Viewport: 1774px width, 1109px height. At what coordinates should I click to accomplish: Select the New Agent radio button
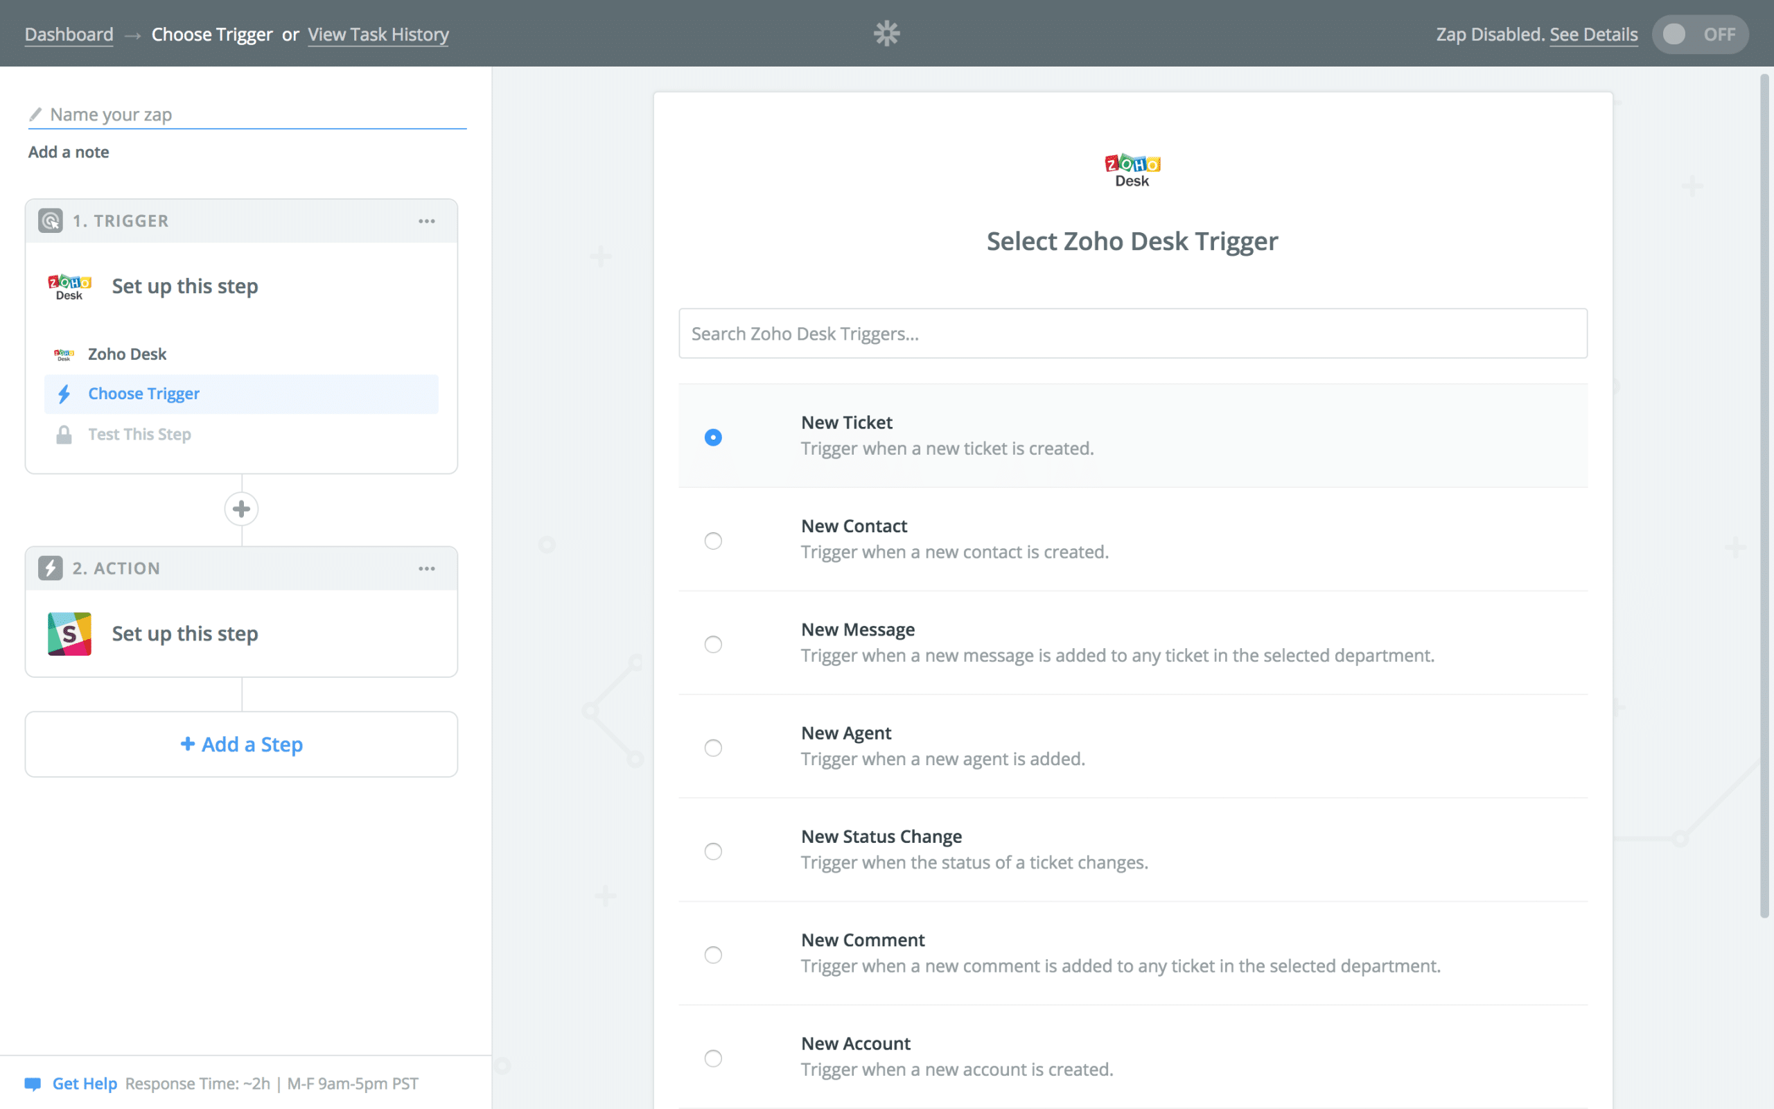tap(713, 748)
